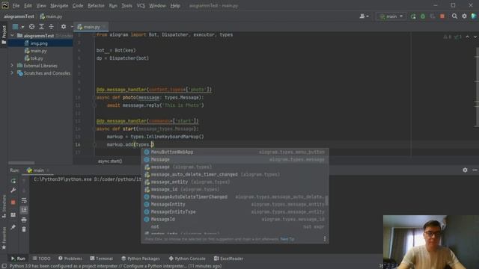Click the Rerun main icon in the top toolbar
This screenshot has height=269, width=479.
[413, 16]
